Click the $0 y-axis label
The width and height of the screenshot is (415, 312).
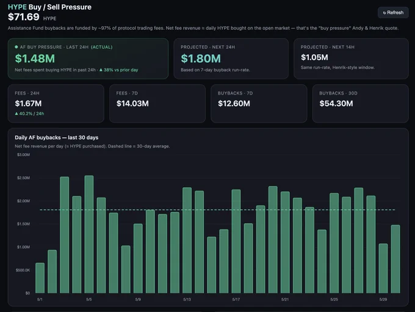(x=27, y=293)
